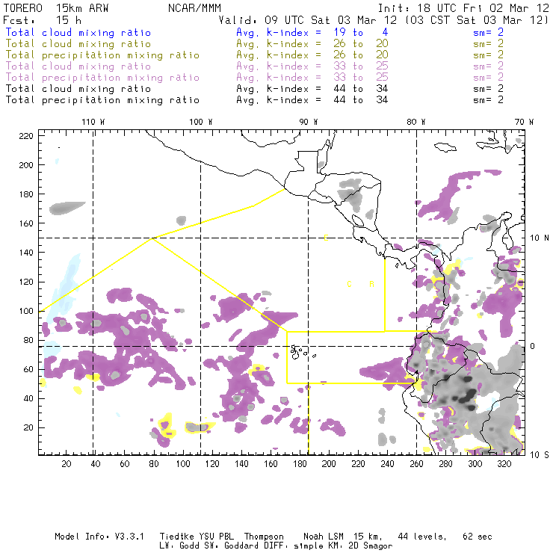Click the blue "Total cloud mixing ratio" legend line
The width and height of the screenshot is (553, 553).
click(78, 33)
